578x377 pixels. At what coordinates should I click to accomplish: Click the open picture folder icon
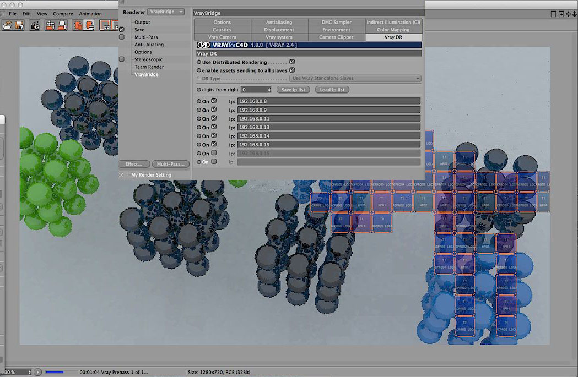pyautogui.click(x=7, y=25)
